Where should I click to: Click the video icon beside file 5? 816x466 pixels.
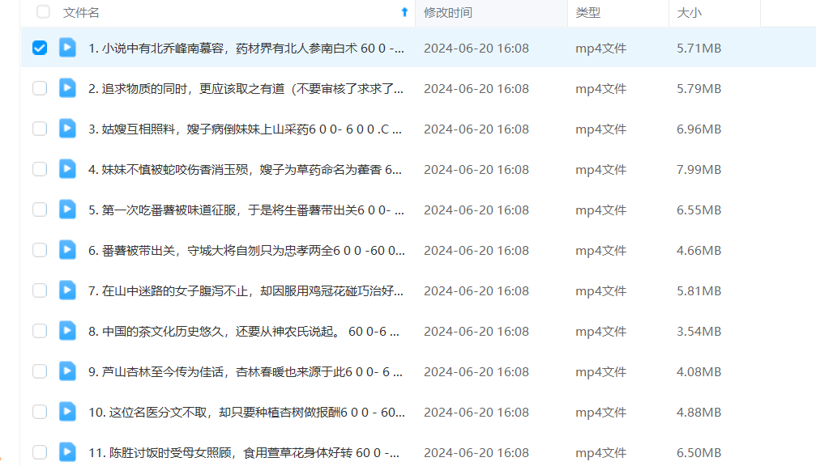point(67,210)
